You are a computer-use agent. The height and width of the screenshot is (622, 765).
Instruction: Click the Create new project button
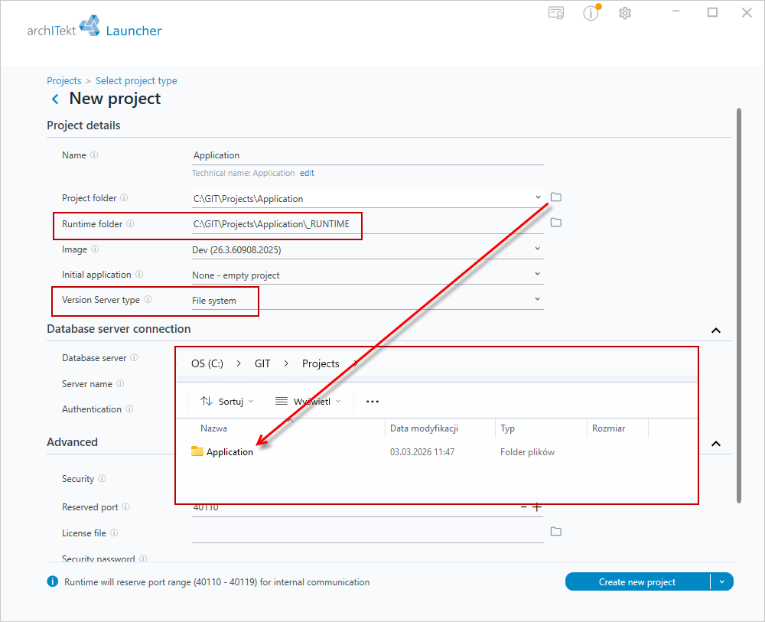point(637,581)
